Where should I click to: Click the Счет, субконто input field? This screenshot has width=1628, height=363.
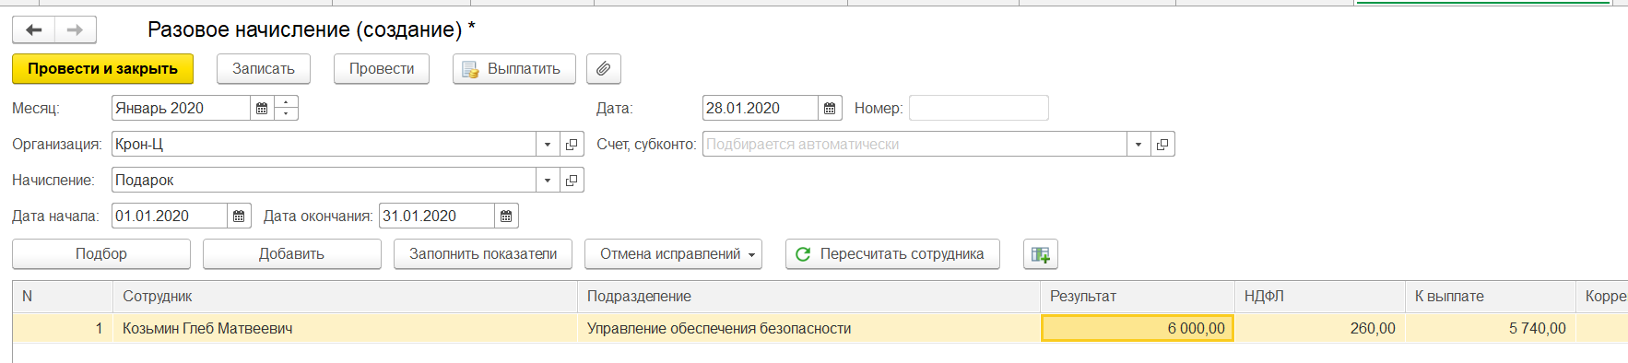pyautogui.click(x=914, y=145)
